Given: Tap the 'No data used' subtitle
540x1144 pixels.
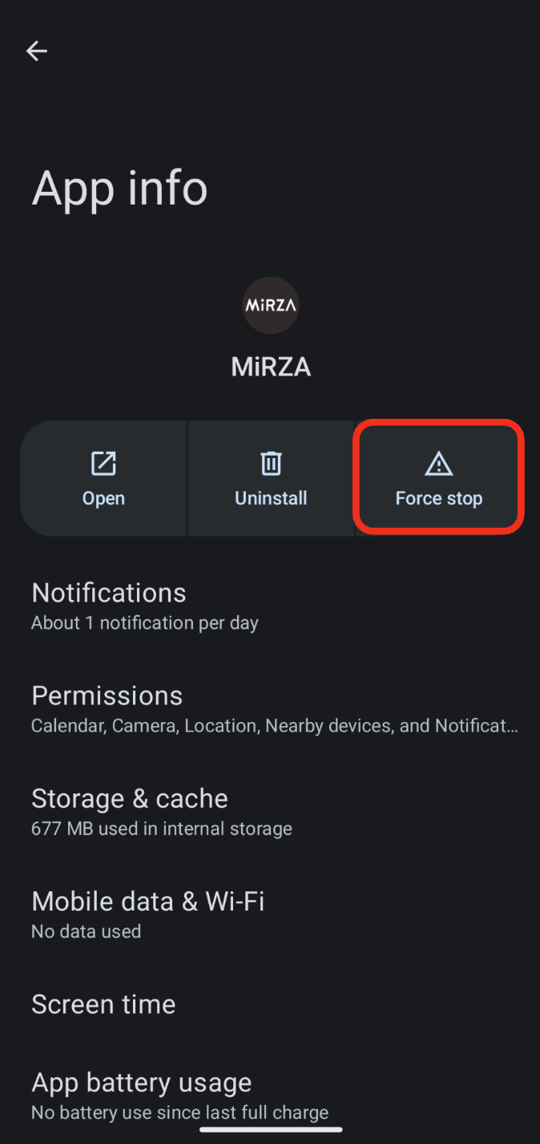Looking at the screenshot, I should click(x=86, y=931).
